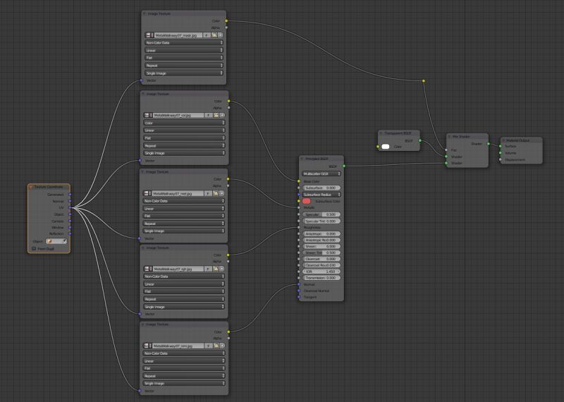The image size is (564, 402).
Task: Toggle fake user F on the col.jpg image
Action: click(x=209, y=115)
